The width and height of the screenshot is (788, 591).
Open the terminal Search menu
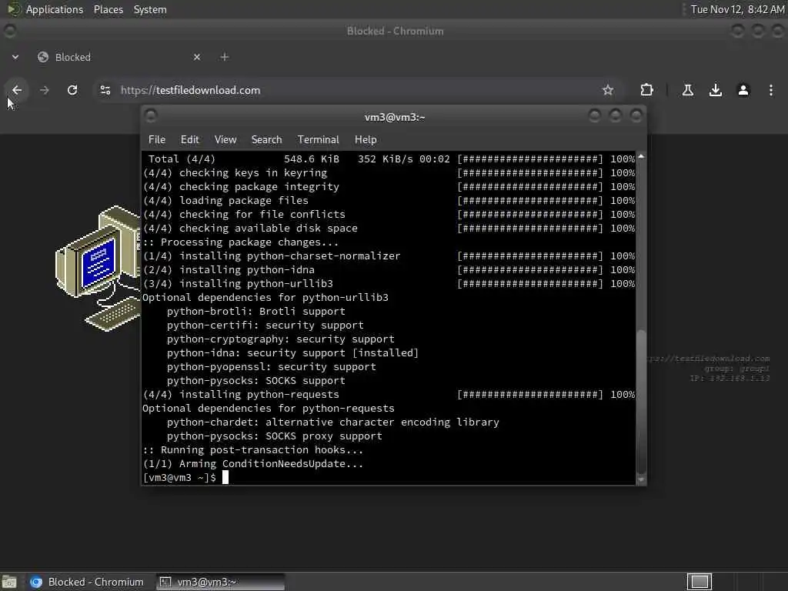pyautogui.click(x=266, y=140)
